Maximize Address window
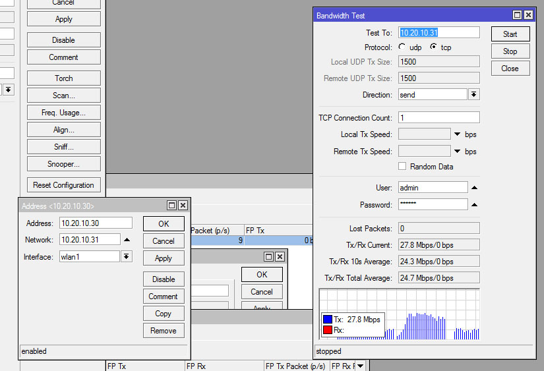The height and width of the screenshot is (371, 544). point(171,205)
